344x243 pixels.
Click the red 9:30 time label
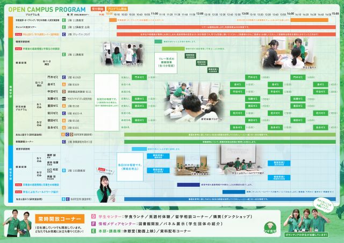102,14
